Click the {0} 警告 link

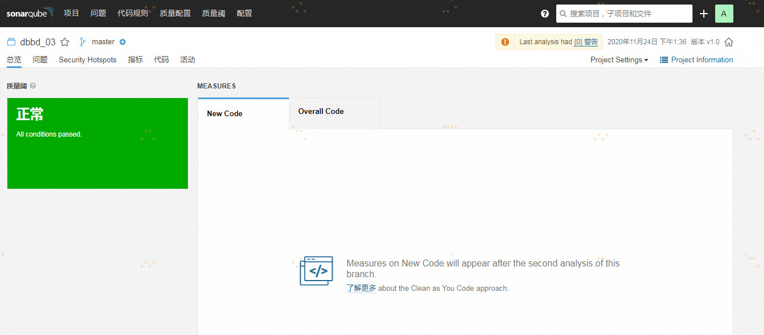pos(586,42)
